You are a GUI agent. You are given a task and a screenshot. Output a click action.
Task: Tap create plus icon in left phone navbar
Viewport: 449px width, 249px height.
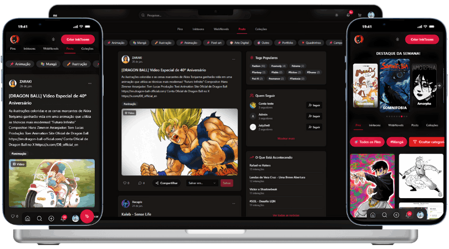pyautogui.click(x=51, y=219)
